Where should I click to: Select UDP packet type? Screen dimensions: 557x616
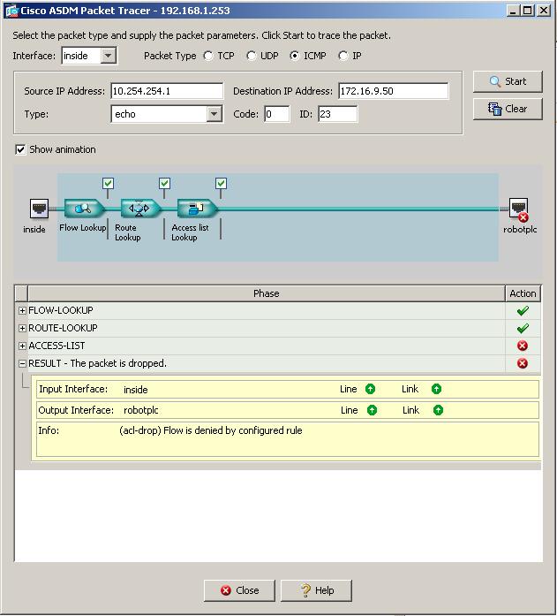pyautogui.click(x=252, y=56)
